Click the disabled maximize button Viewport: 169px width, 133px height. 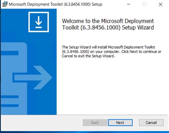(x=144, y=4)
